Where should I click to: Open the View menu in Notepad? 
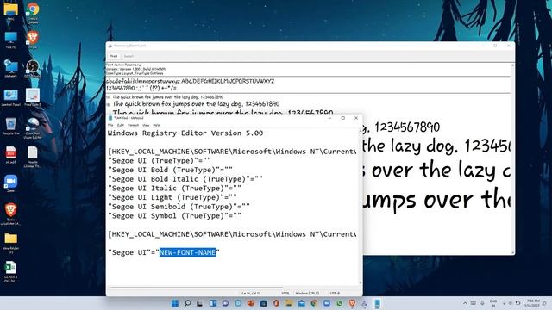(146, 125)
